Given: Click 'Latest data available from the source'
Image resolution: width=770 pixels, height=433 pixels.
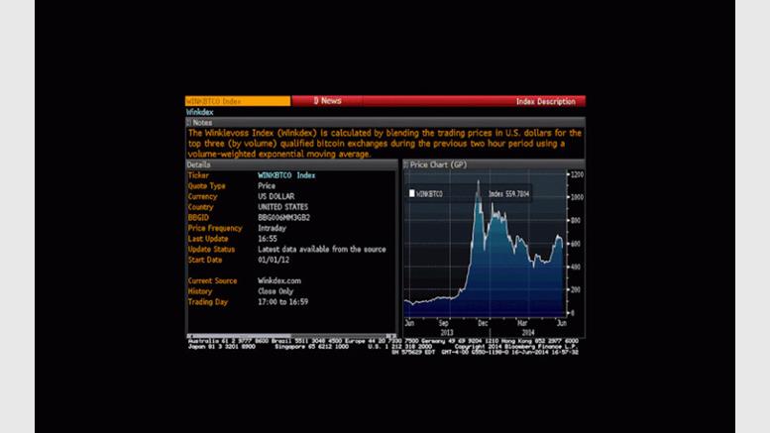Looking at the screenshot, I should [x=322, y=250].
